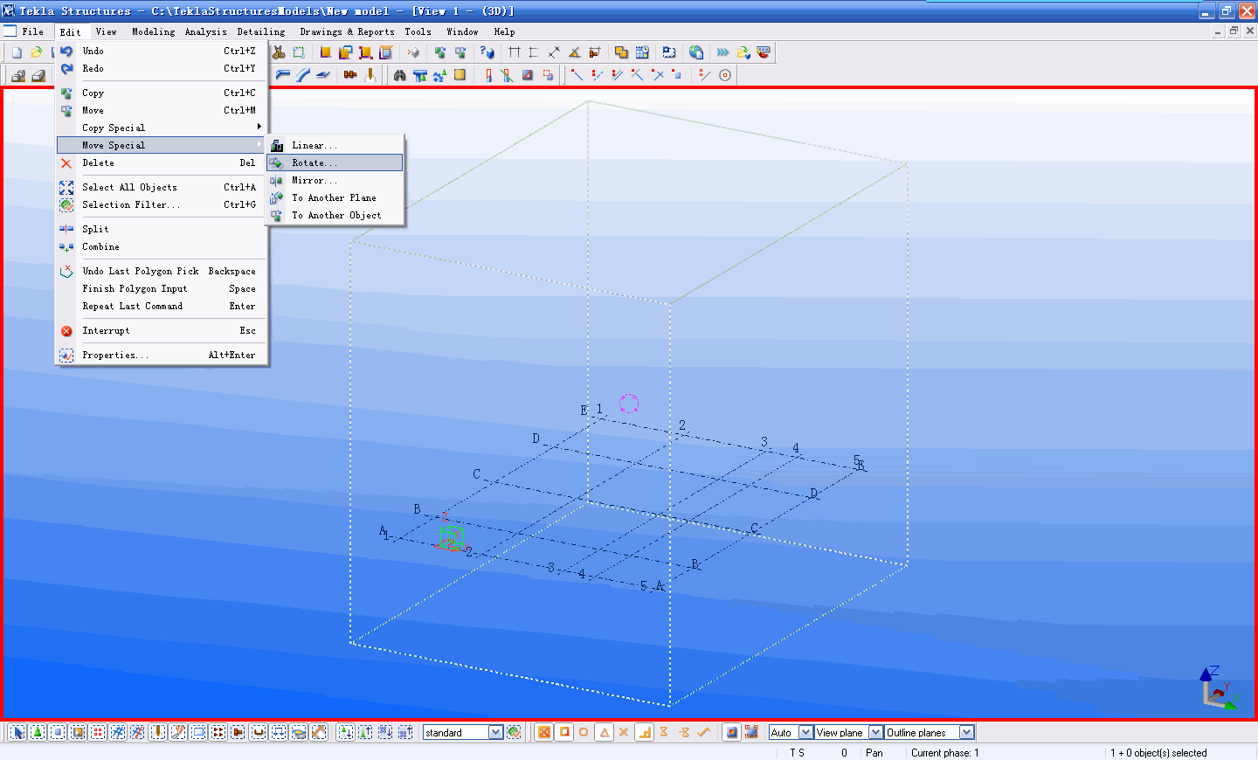The height and width of the screenshot is (760, 1258).
Task: Expand the Copy Special submenu
Action: click(162, 128)
